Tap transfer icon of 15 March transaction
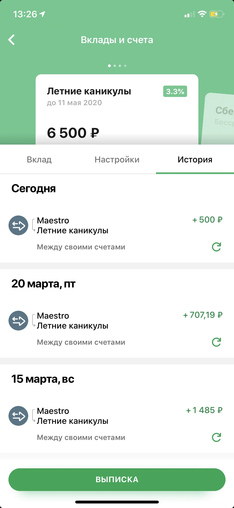 18,416
